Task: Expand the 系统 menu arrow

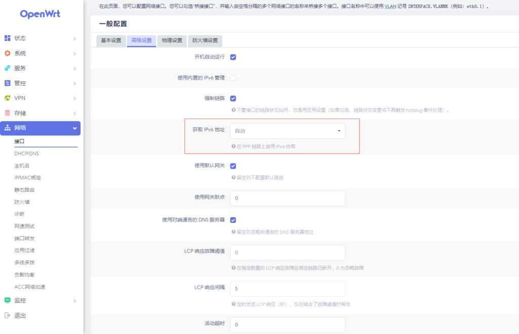Action: (x=75, y=54)
